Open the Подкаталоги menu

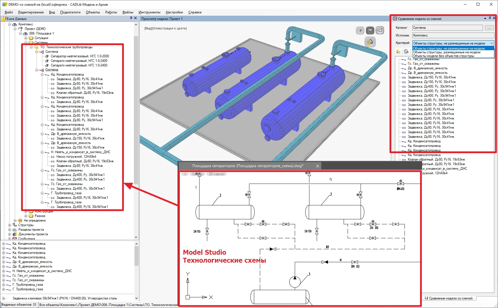click(x=70, y=12)
